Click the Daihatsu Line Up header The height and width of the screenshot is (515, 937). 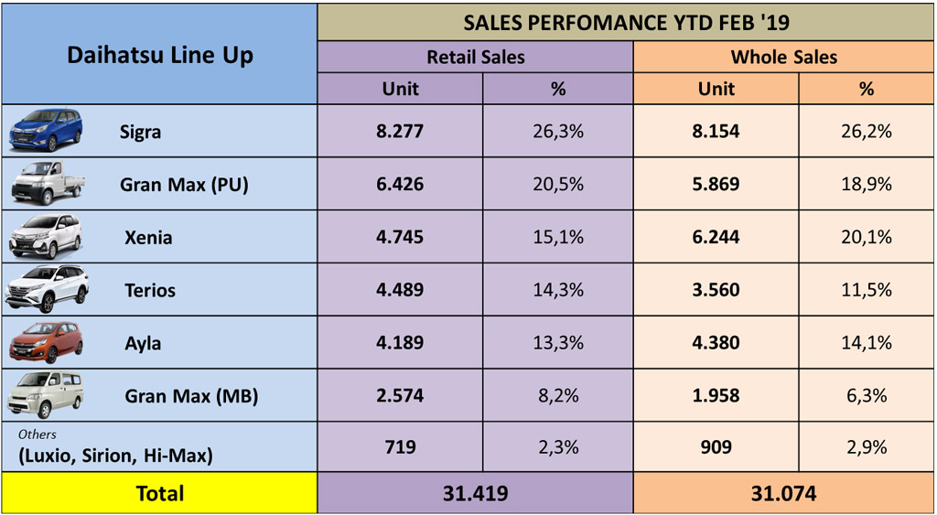(x=160, y=55)
